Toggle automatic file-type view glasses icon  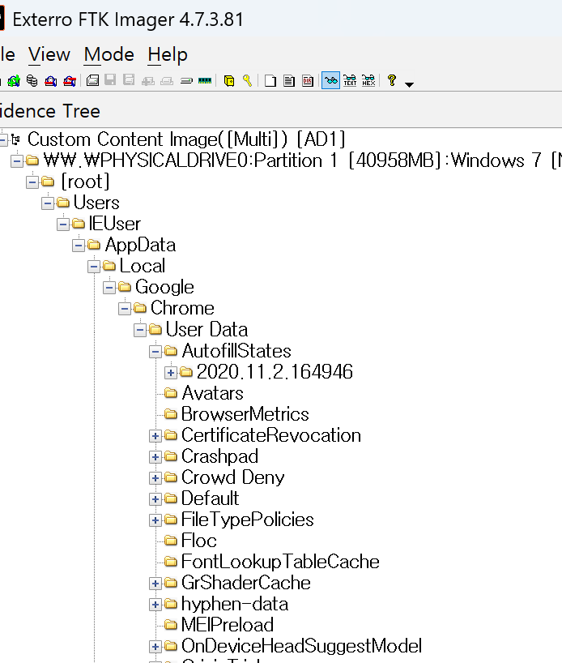click(331, 80)
